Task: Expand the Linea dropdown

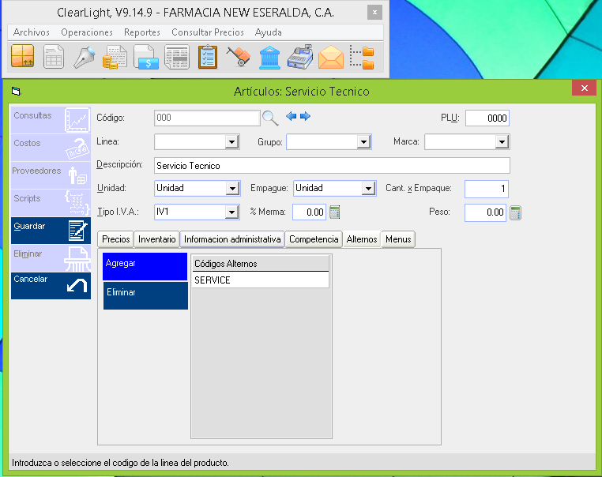Action: point(231,142)
